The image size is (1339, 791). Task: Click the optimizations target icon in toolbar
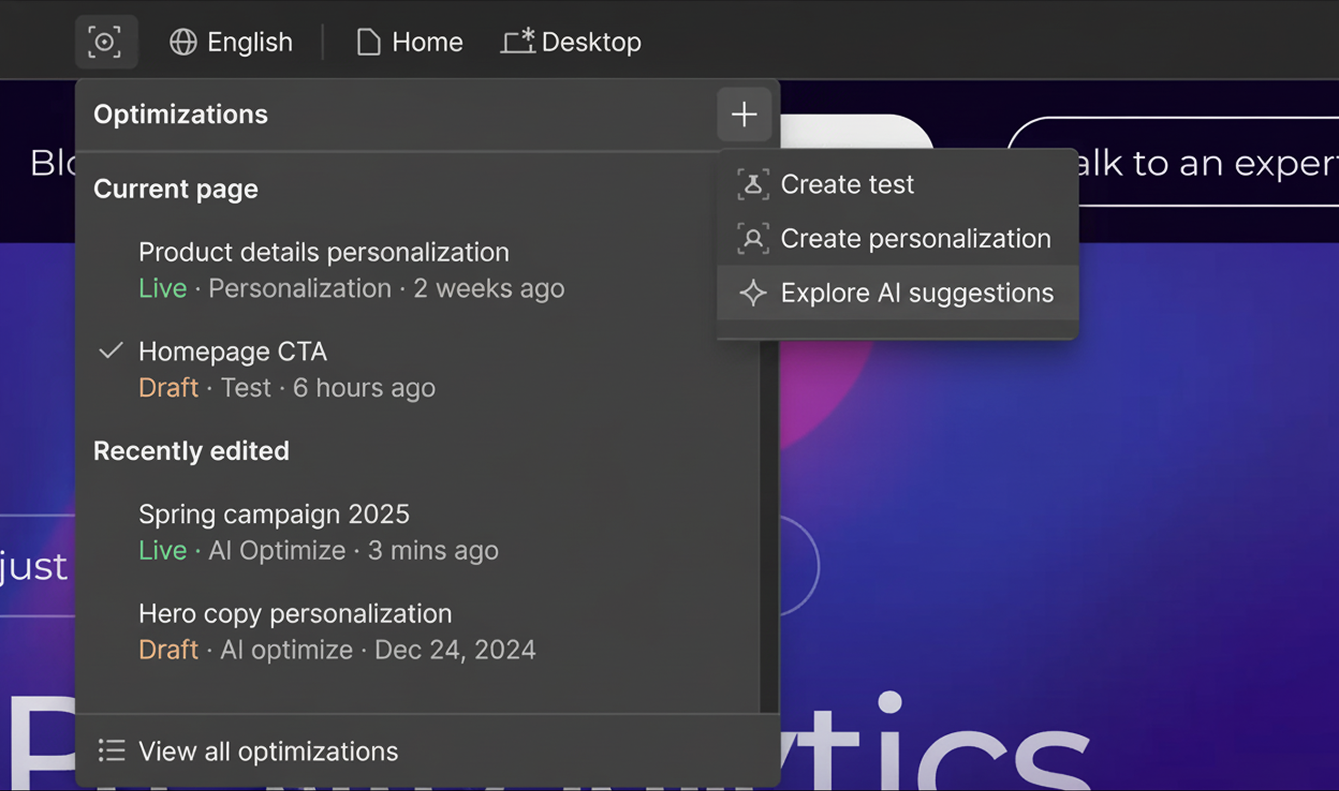(x=106, y=42)
